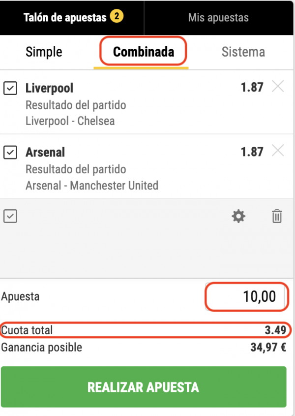Click the Liverpool - Chelsea match text
This screenshot has height=416, width=295.
pyautogui.click(x=70, y=121)
